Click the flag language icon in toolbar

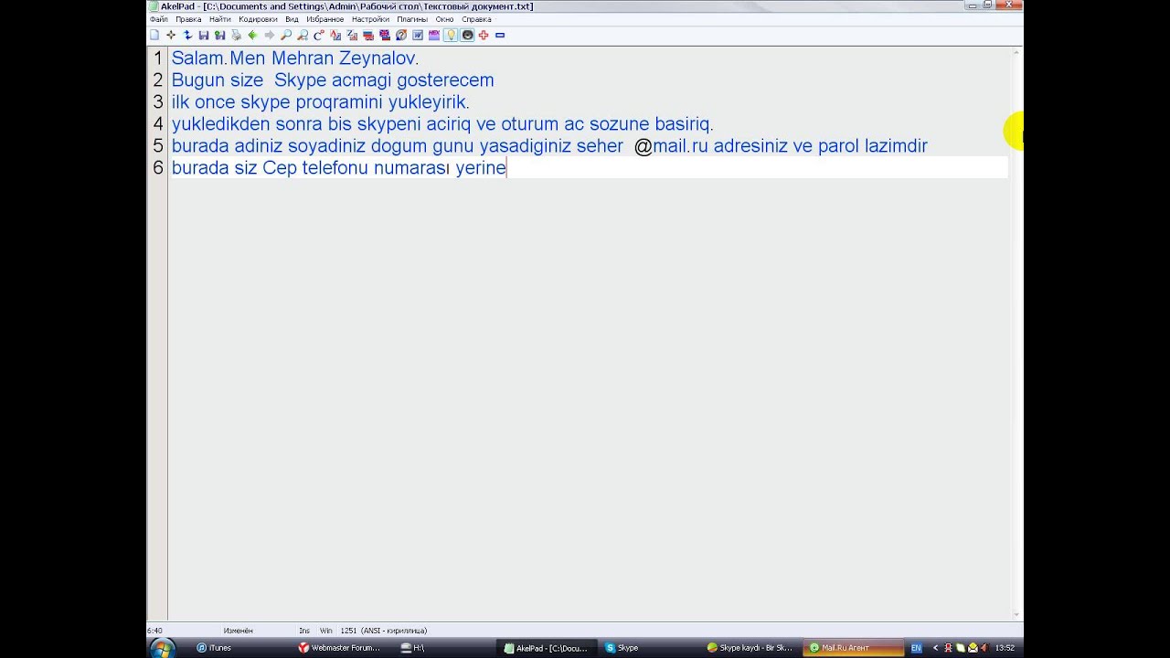pos(385,36)
